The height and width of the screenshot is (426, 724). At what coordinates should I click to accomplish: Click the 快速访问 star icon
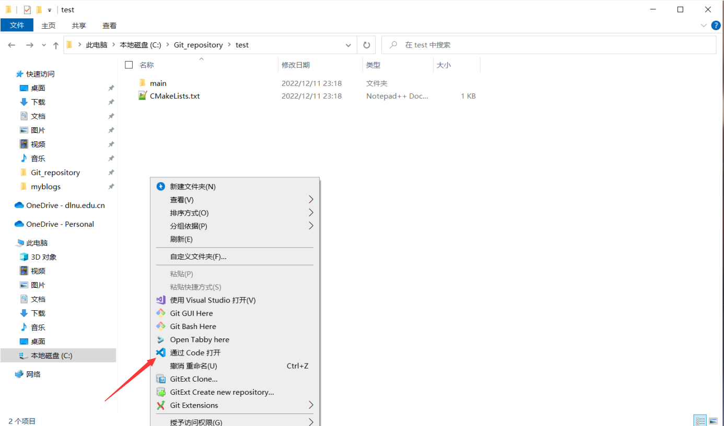19,74
